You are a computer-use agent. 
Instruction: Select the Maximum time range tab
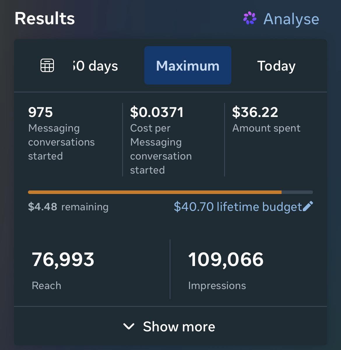click(188, 65)
